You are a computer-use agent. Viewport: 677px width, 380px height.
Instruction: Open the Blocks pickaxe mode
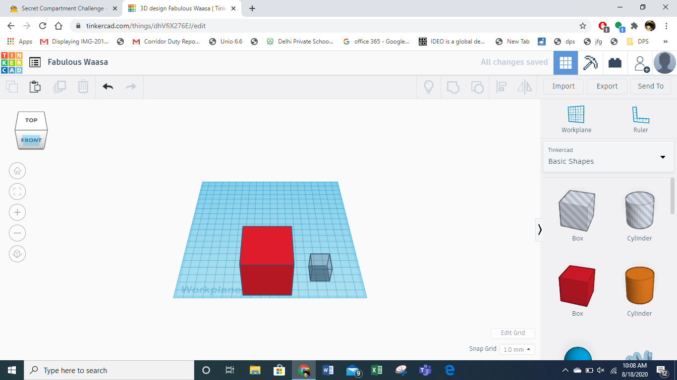pyautogui.click(x=590, y=63)
